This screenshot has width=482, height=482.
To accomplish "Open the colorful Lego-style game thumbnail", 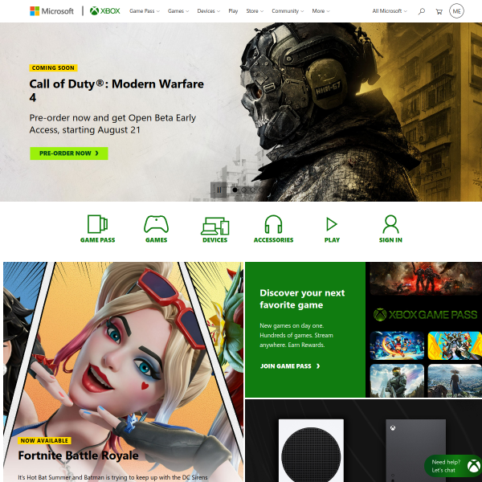I will (397, 345).
